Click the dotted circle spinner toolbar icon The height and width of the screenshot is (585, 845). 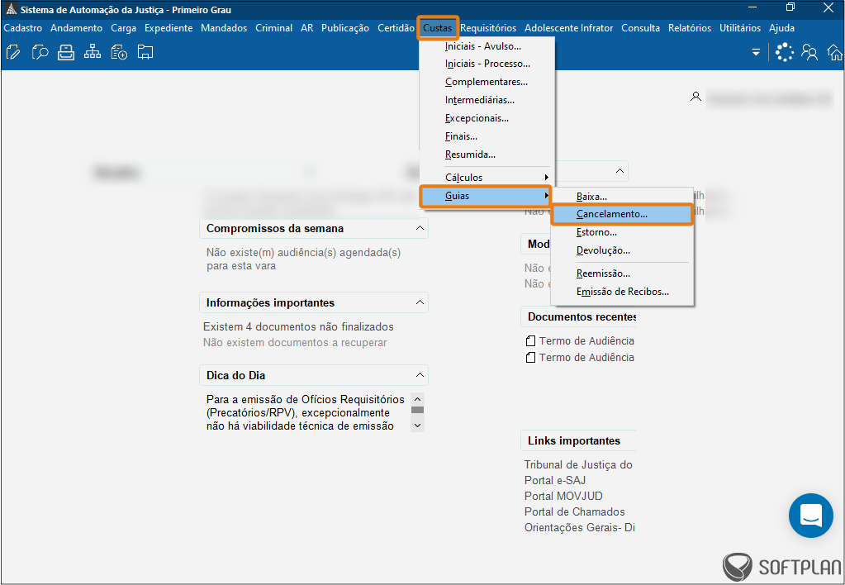pos(785,52)
